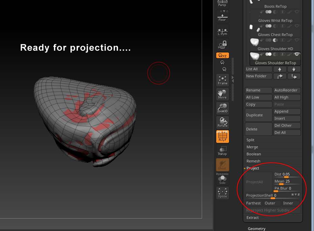
Task: Toggle polypaint brush on Gloves Shoulder HD
Action: tap(290, 40)
